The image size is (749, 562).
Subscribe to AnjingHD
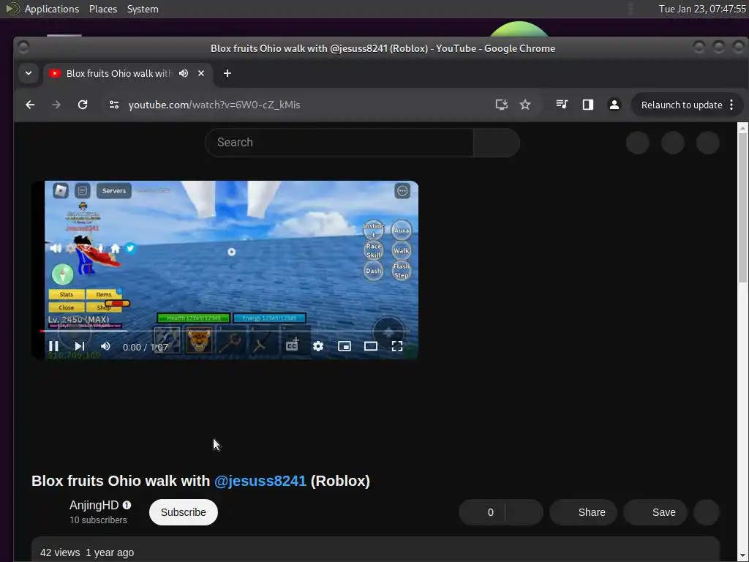pyautogui.click(x=184, y=512)
